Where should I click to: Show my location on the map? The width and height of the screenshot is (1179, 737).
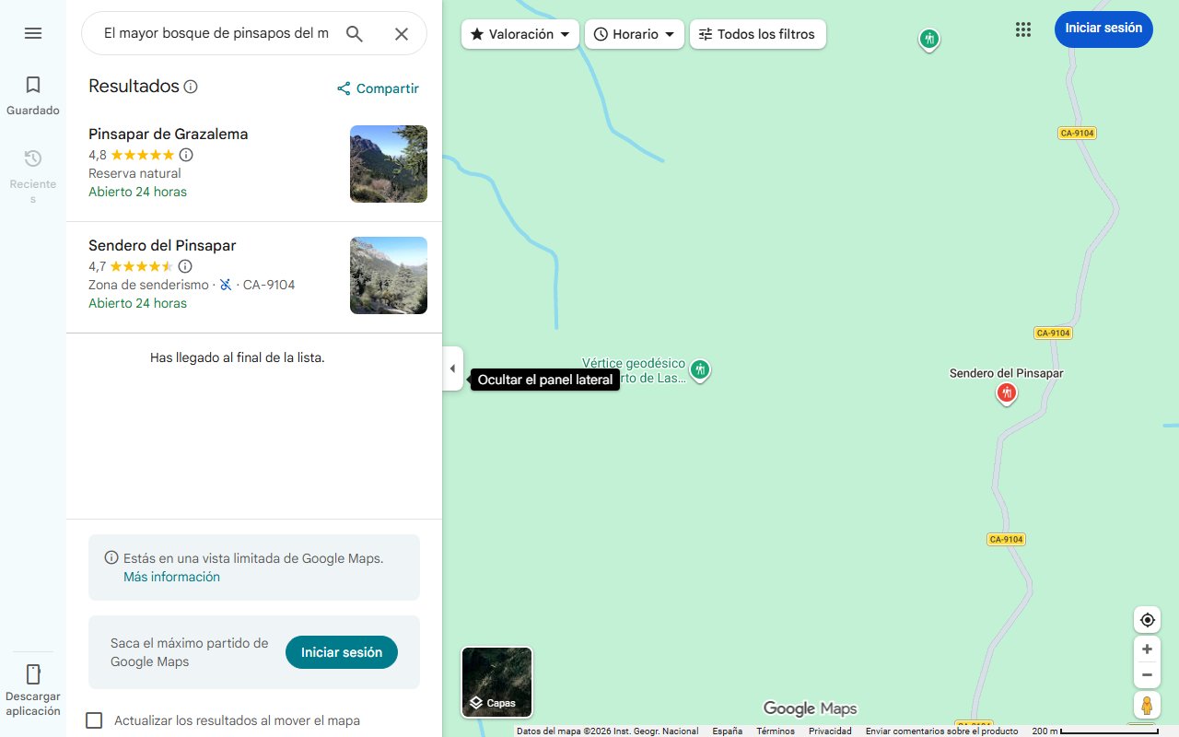click(x=1147, y=620)
